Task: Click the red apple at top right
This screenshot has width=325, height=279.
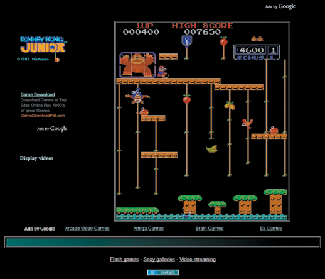Action: (x=223, y=41)
